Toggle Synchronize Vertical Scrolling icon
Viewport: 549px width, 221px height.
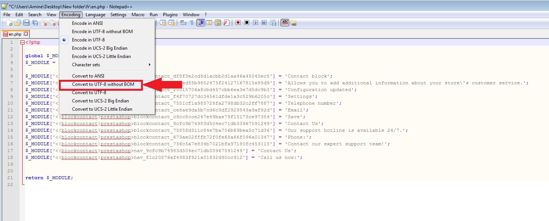[x=163, y=23]
